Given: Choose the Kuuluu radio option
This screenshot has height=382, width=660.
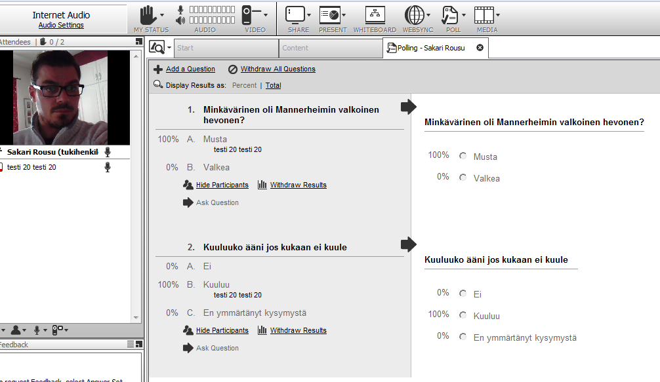Looking at the screenshot, I should tap(463, 316).
